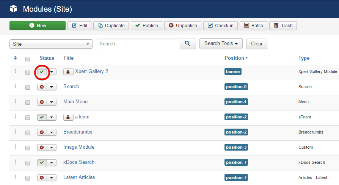The width and height of the screenshot is (339, 185).
Task: Open the Breadcrumbs module link
Action: pos(78,132)
